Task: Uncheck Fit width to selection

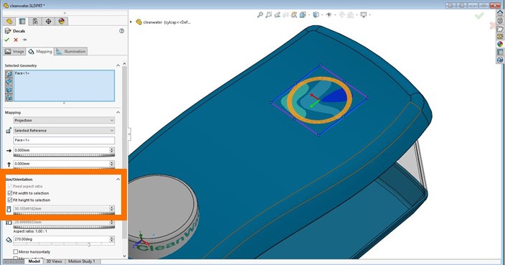Action: point(10,193)
